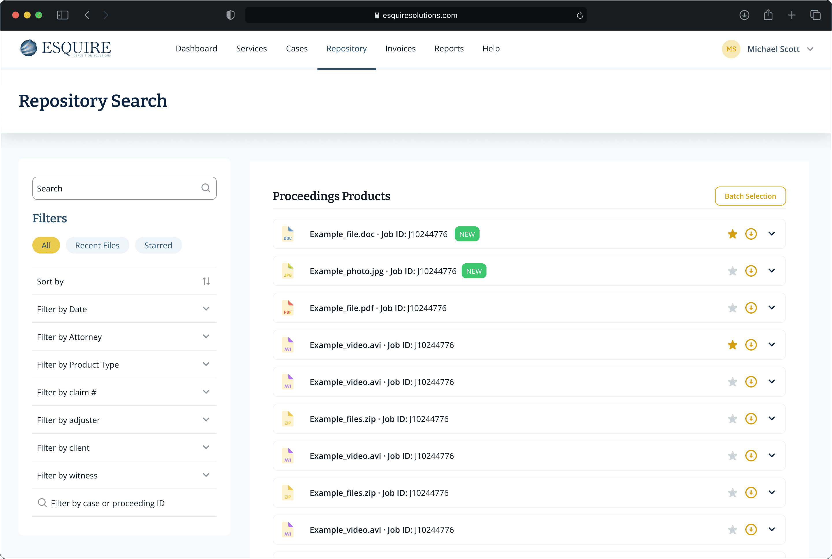Click the search magnifier icon in Search box

click(x=206, y=188)
